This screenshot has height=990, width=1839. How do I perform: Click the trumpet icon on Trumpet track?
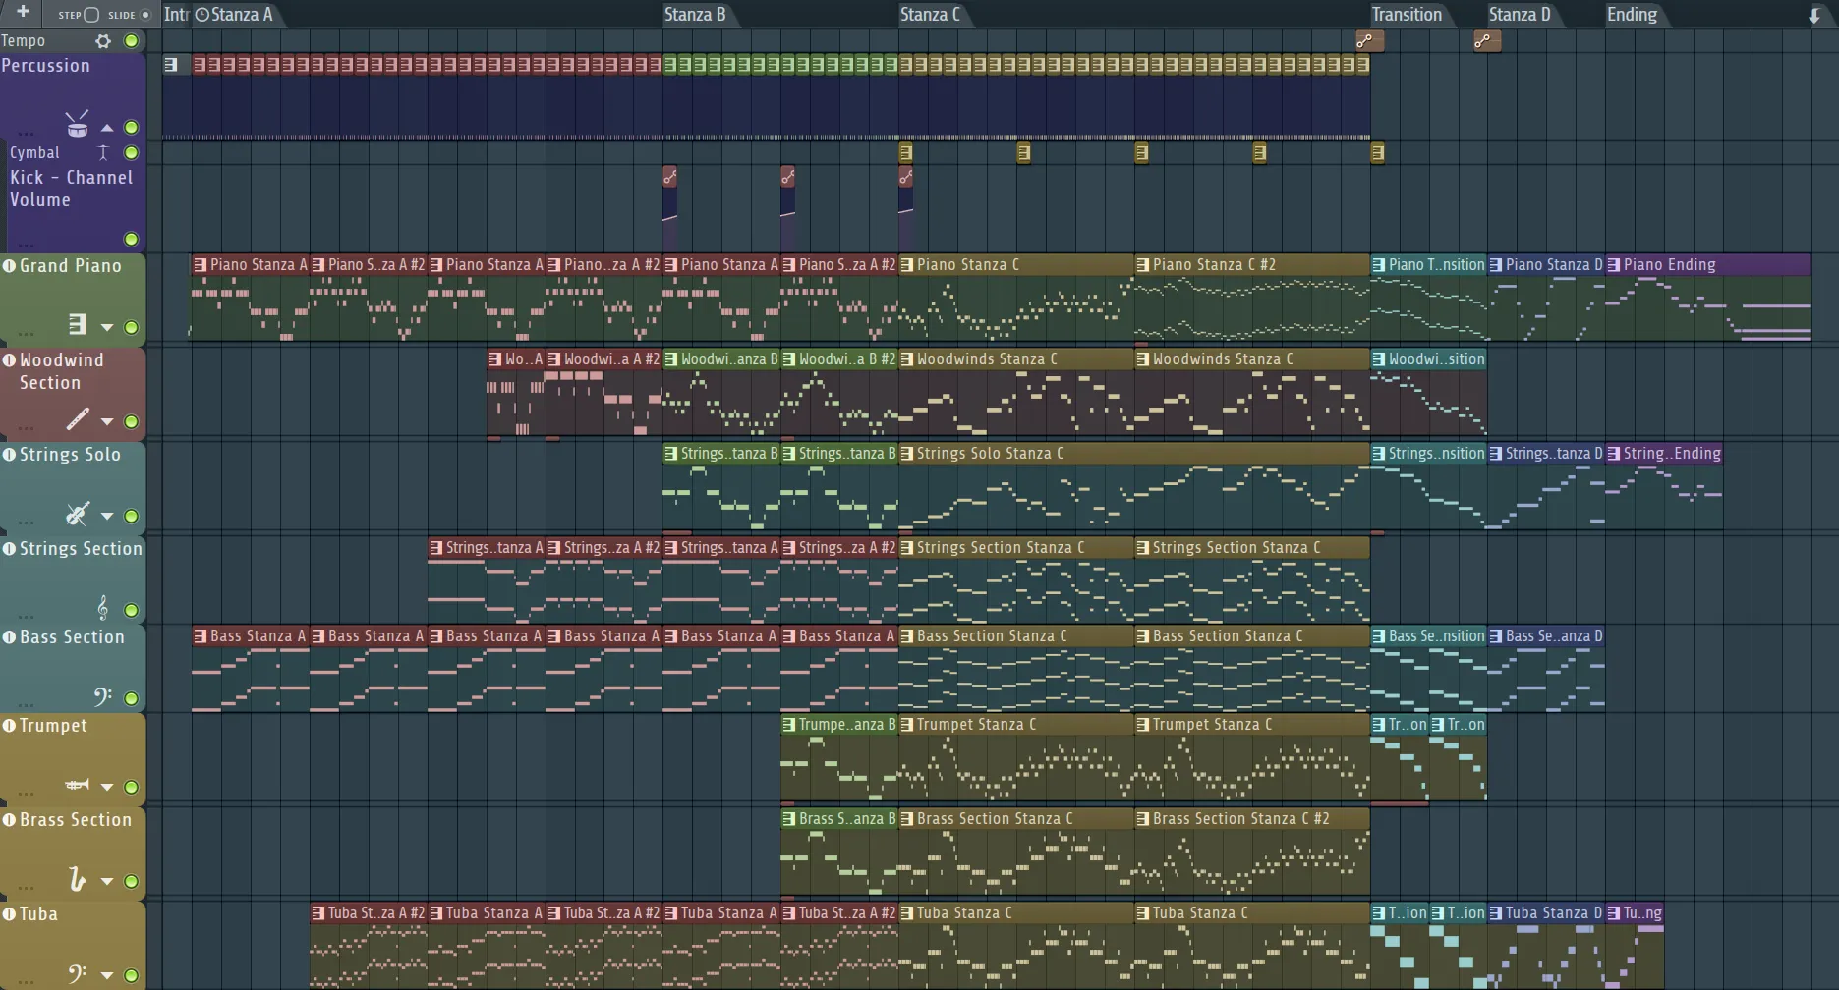point(77,786)
